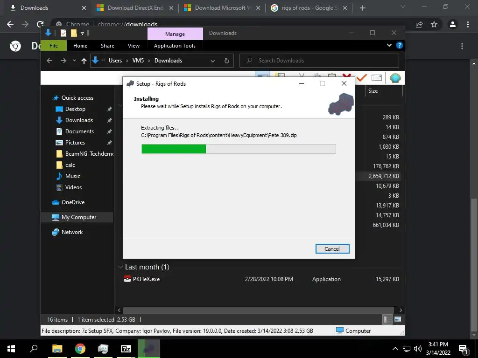Click Properties icon in Explorer quick access toolbar

[x=63, y=33]
